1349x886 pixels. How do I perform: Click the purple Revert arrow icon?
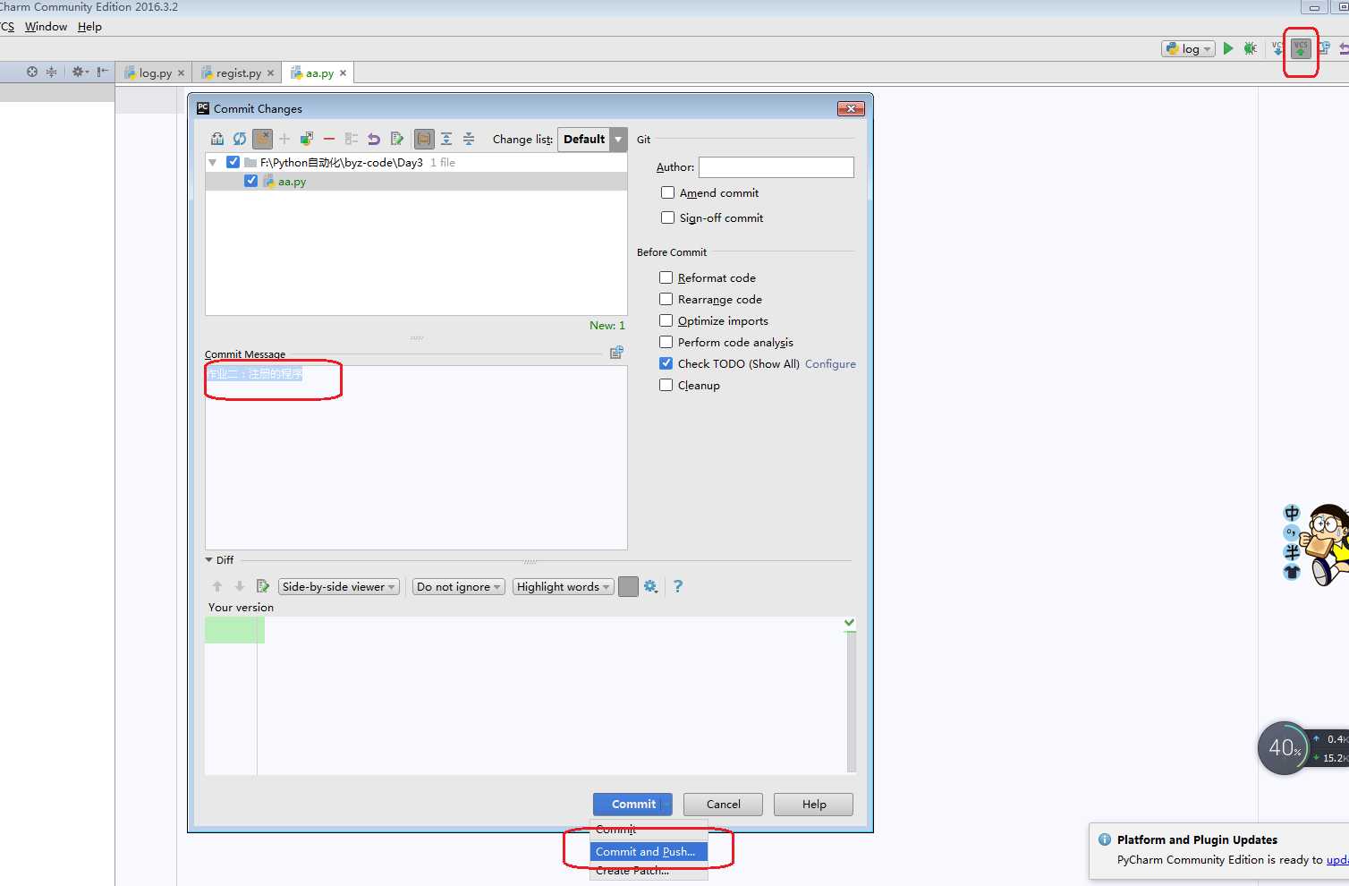pos(374,139)
